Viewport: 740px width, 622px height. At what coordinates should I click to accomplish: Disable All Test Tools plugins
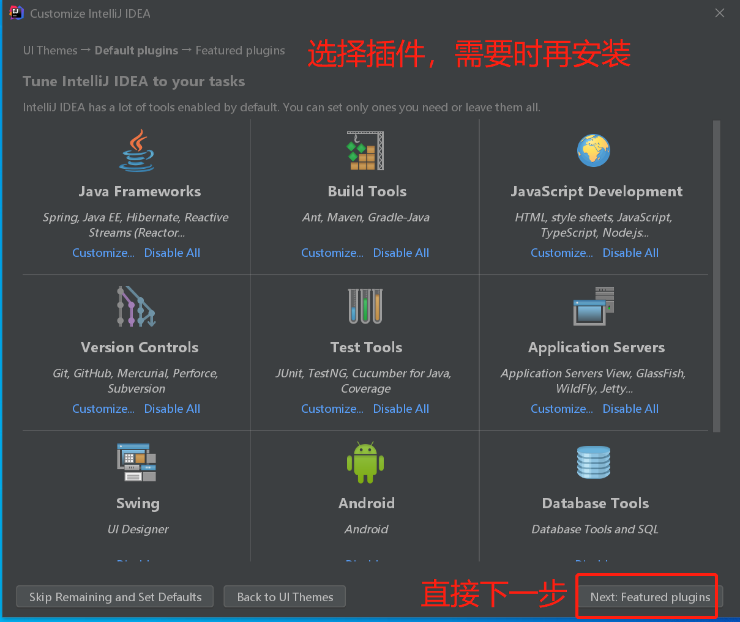click(x=401, y=409)
